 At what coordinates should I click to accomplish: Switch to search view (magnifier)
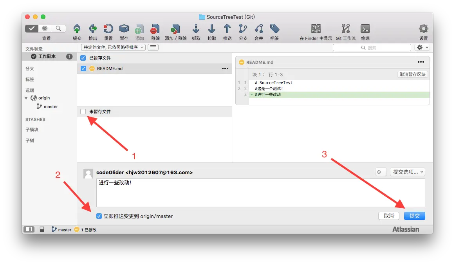59,29
